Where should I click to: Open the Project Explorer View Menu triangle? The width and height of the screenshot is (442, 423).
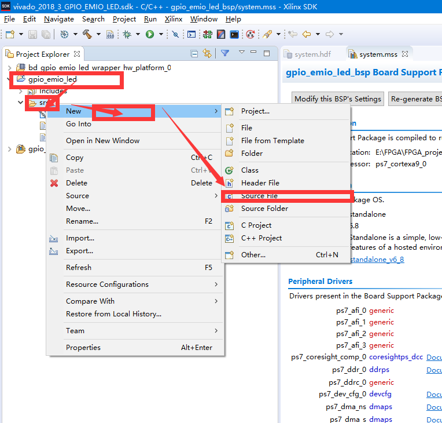tap(242, 52)
